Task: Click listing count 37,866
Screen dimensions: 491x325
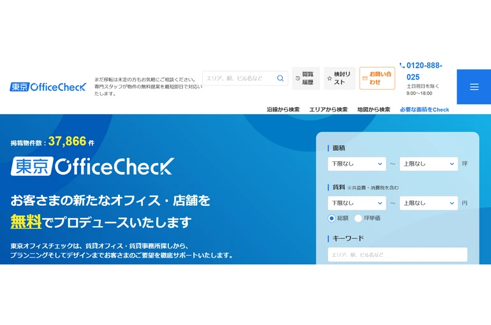Action: tap(68, 141)
